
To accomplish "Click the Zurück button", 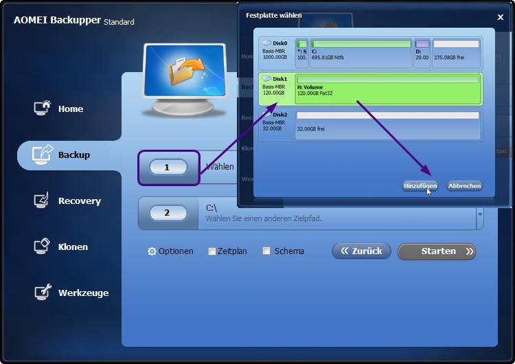I will coord(361,251).
